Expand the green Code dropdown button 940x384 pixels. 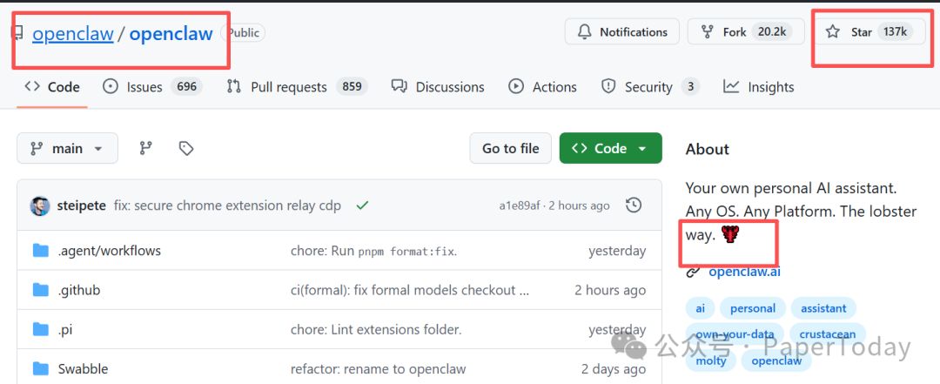(x=610, y=148)
